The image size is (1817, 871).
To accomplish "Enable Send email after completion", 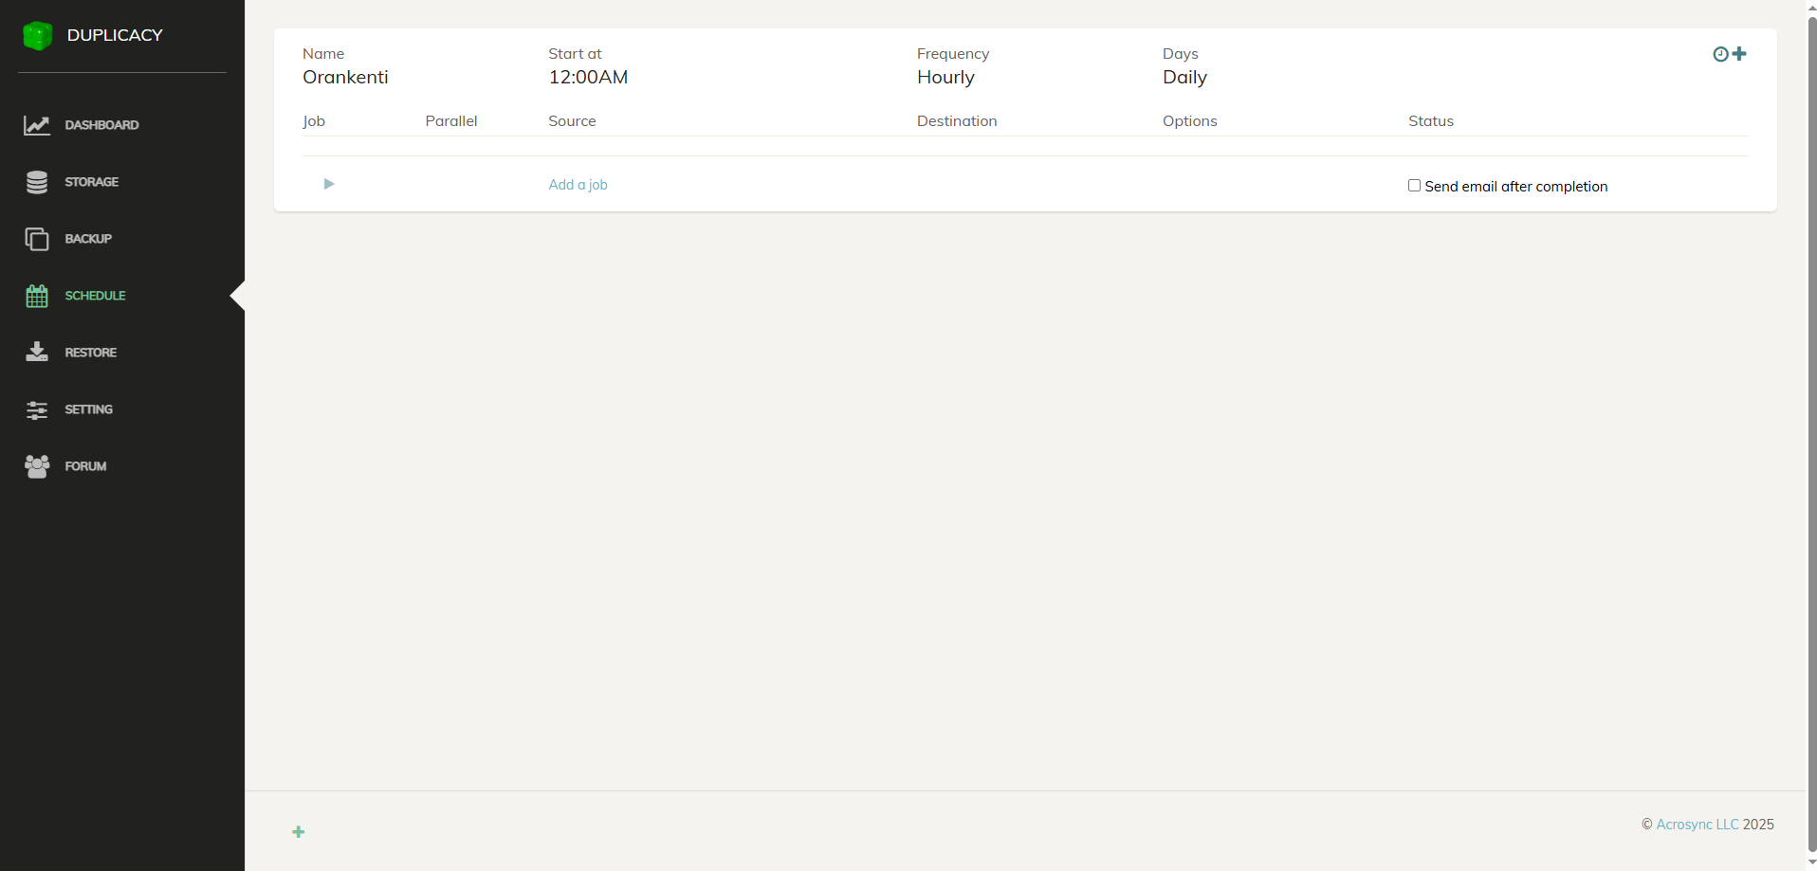I will (x=1414, y=186).
